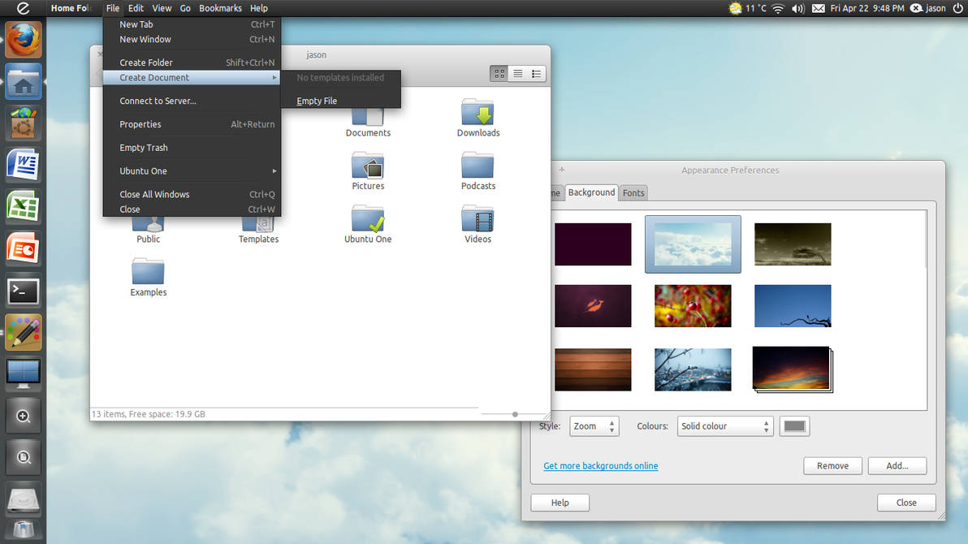Viewport: 968px width, 544px height.
Task: Switch to icon grid view
Action: [499, 73]
